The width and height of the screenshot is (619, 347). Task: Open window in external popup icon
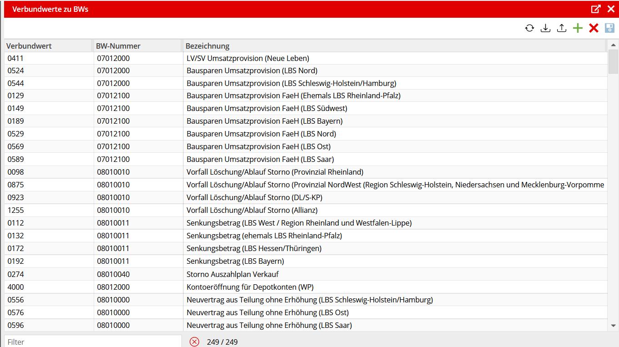tap(596, 9)
